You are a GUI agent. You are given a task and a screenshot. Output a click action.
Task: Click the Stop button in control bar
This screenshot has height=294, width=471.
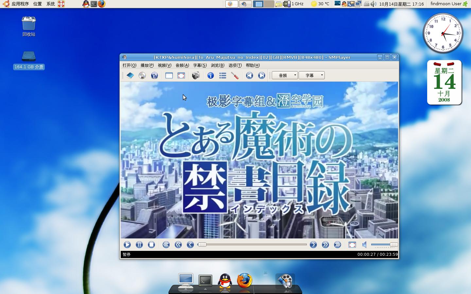point(151,245)
